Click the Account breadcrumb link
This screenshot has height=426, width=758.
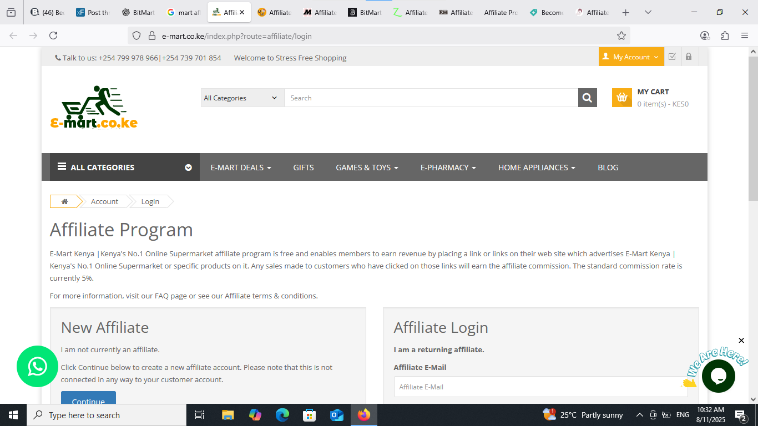tap(104, 201)
